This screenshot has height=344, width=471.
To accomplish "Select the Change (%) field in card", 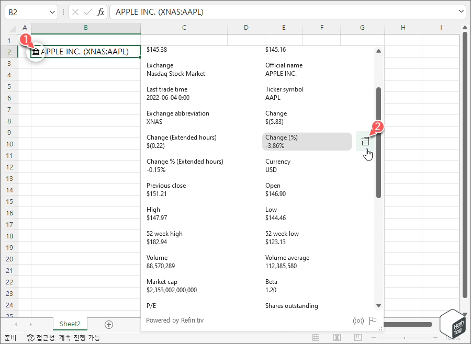I will pos(307,141).
